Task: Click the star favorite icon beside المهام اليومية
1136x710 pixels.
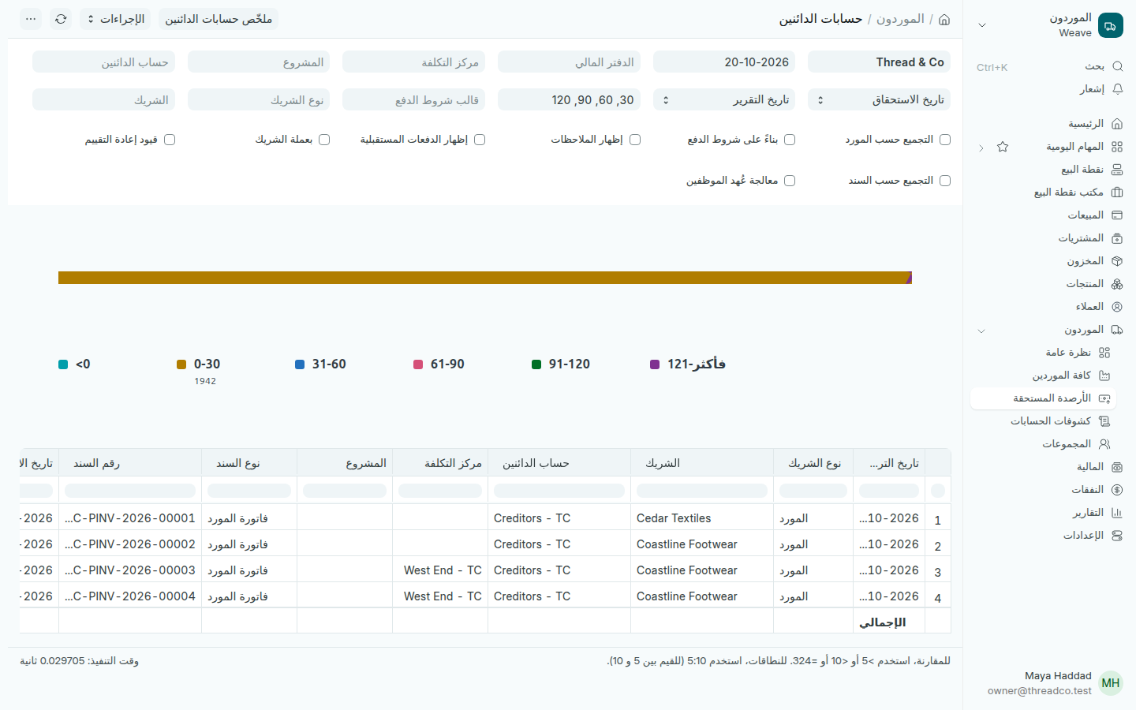Action: (1003, 147)
